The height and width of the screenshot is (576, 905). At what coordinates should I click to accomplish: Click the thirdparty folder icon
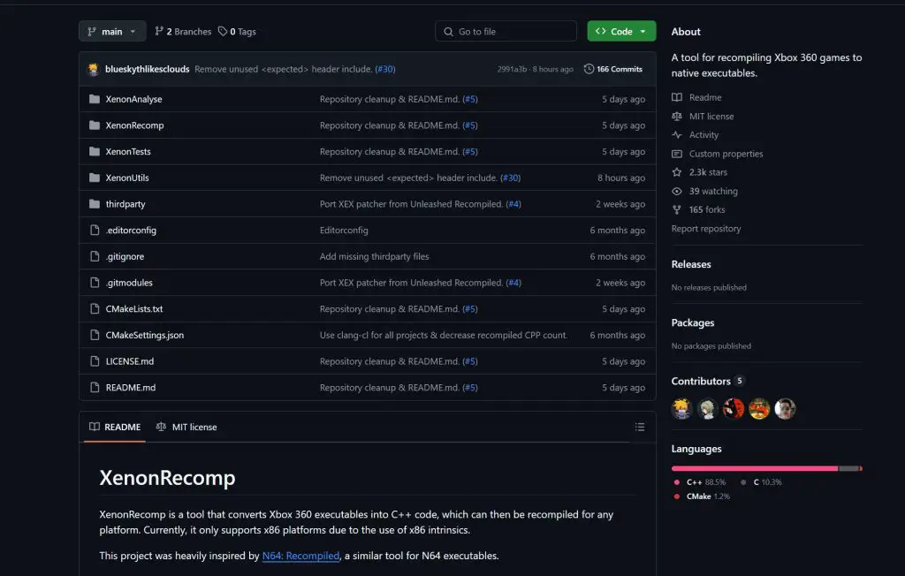pyautogui.click(x=95, y=204)
